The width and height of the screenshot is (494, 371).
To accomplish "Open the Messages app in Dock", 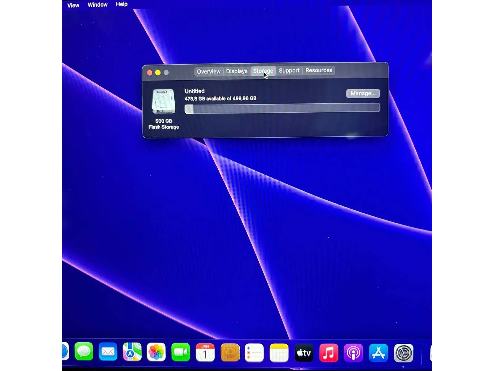I will (84, 352).
